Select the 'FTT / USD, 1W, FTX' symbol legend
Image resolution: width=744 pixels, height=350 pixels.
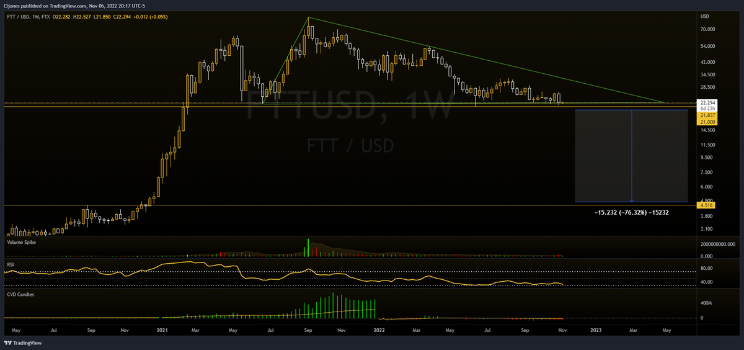[x=29, y=16]
